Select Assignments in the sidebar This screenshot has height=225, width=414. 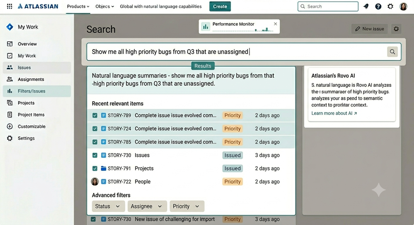pyautogui.click(x=37, y=79)
